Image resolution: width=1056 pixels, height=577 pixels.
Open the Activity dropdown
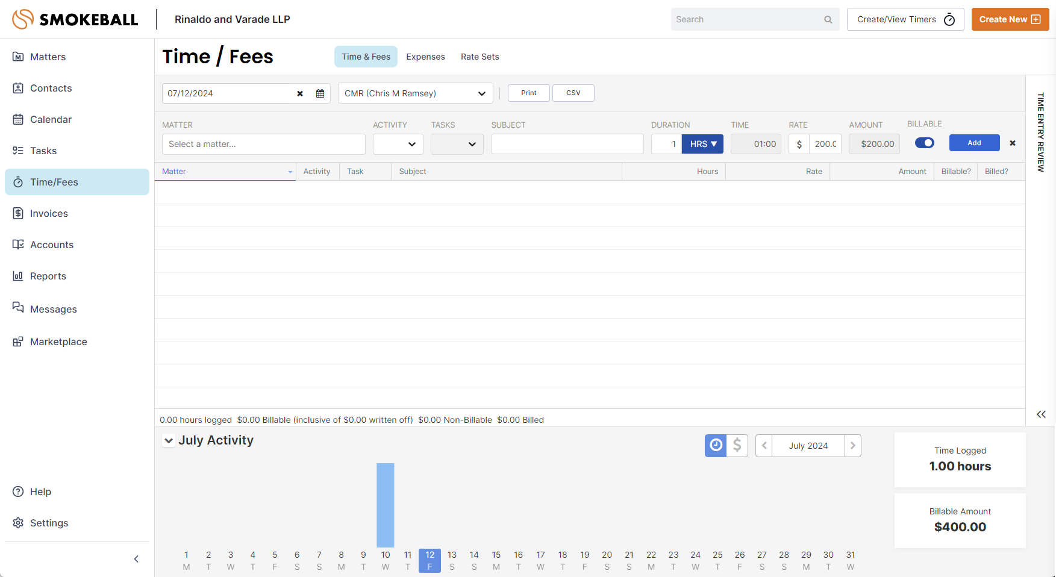[x=398, y=144]
